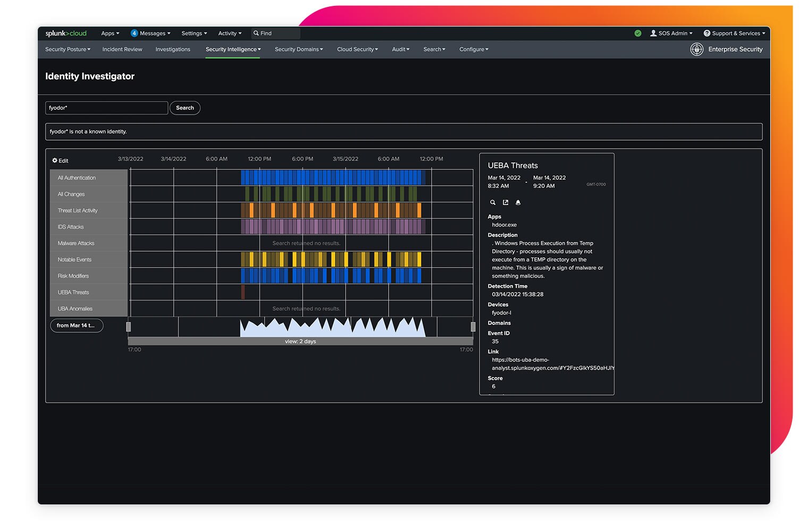Go to Incident Review tab

[x=122, y=49]
